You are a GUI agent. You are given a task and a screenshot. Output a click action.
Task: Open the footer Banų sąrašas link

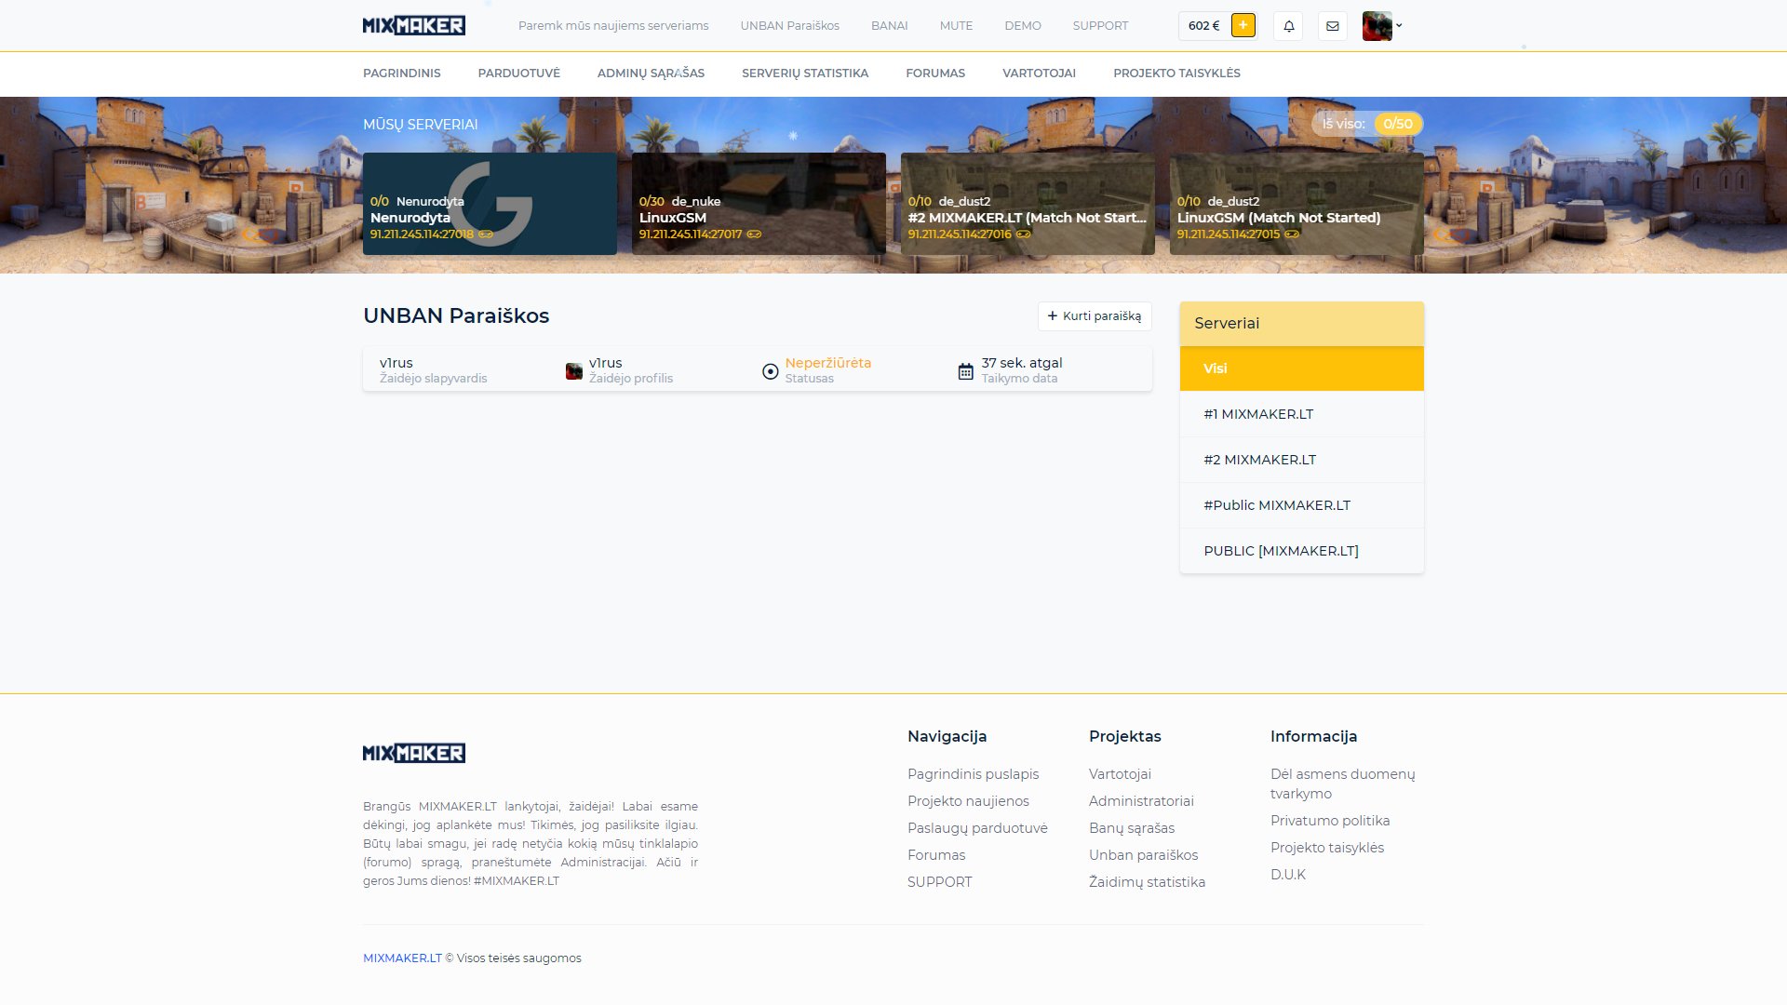click(x=1132, y=828)
